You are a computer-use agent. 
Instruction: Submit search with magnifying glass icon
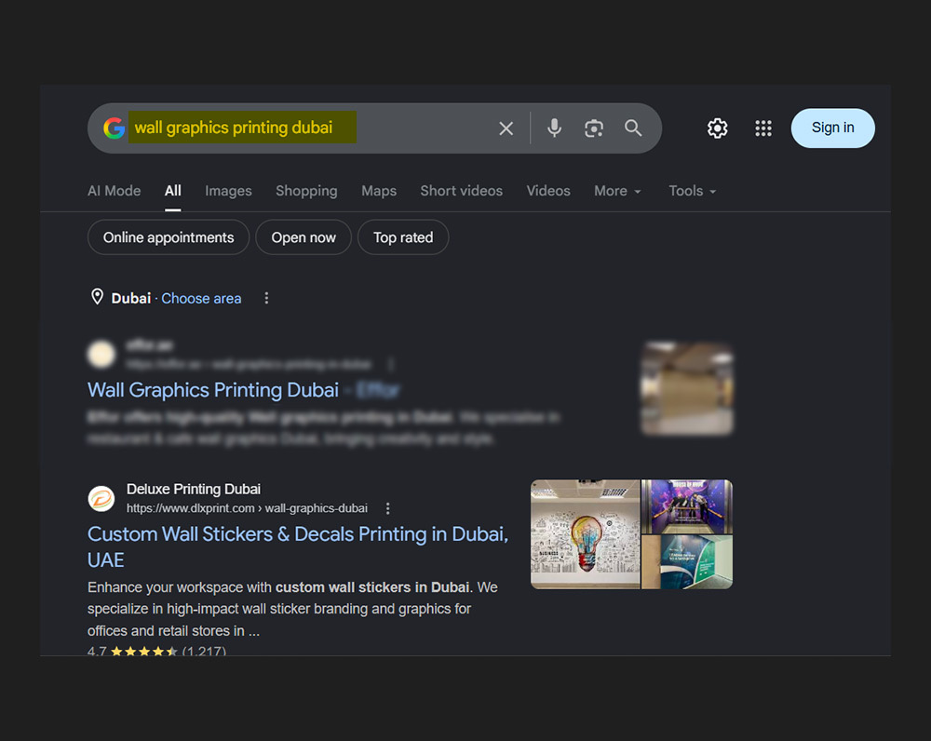click(x=633, y=128)
